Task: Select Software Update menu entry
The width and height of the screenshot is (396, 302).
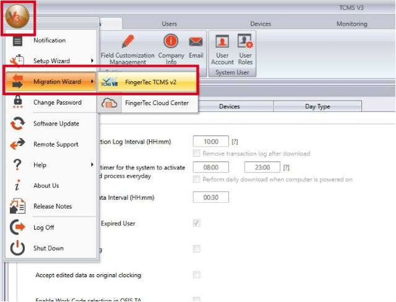Action: click(51, 124)
